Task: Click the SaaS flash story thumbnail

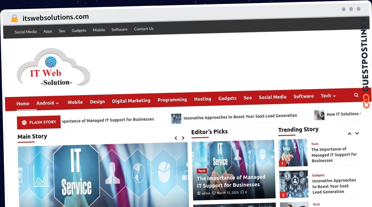Action: [x=176, y=119]
